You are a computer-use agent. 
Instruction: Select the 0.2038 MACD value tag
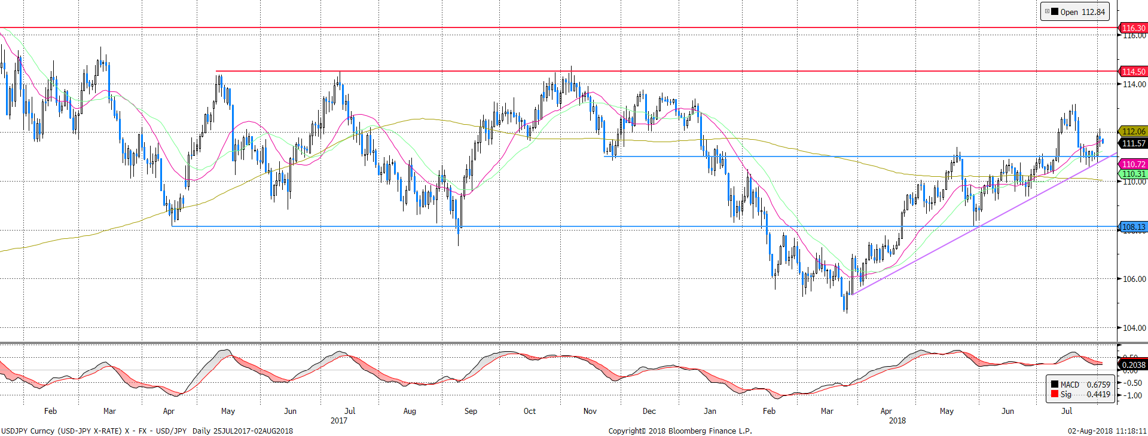(x=1132, y=365)
